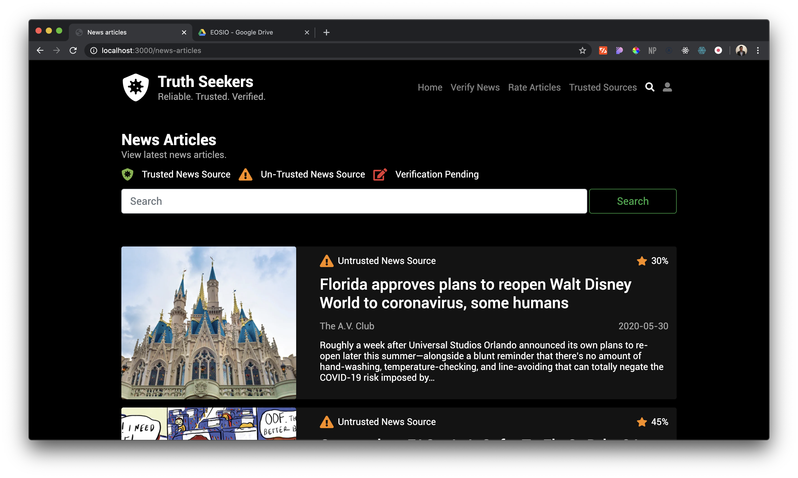Open the user profile icon in navbar
798x478 pixels.
tap(667, 87)
